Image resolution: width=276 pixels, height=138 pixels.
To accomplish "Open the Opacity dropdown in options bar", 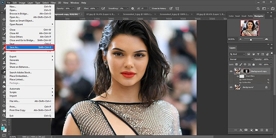I will (73, 9).
